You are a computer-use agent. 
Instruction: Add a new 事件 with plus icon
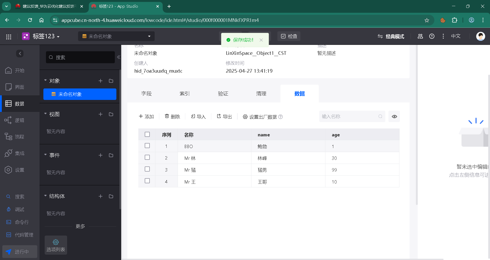point(101,155)
